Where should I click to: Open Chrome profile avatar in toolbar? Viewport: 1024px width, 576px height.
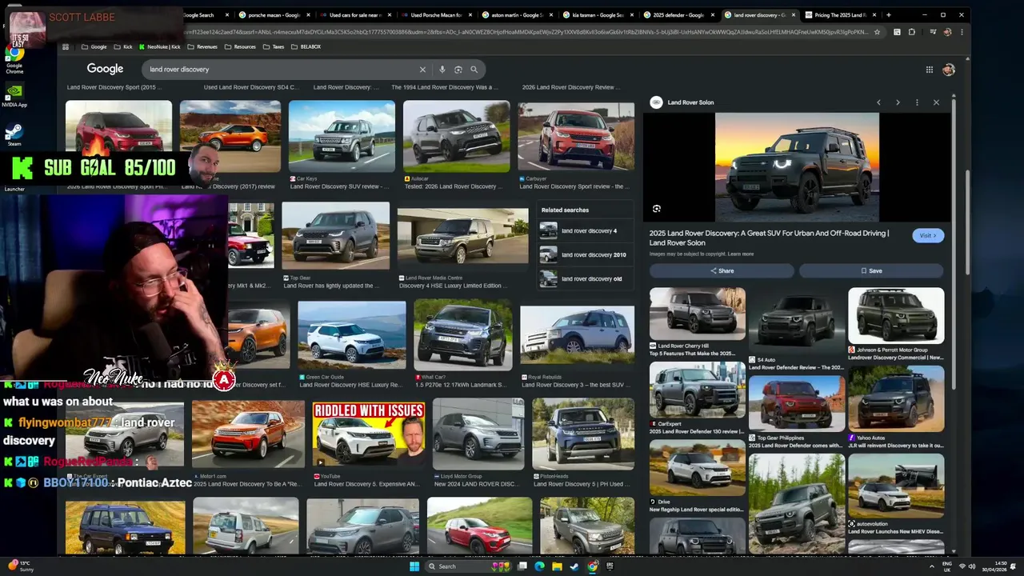(x=947, y=32)
